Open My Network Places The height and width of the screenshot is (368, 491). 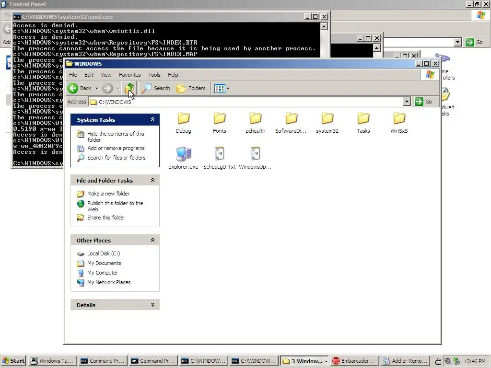click(109, 282)
